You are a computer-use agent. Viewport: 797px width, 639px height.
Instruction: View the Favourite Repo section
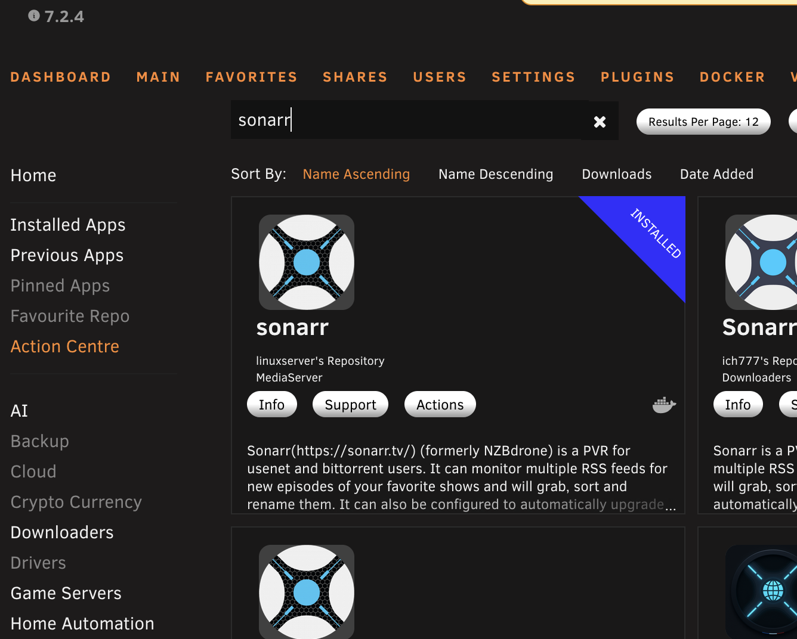click(70, 316)
